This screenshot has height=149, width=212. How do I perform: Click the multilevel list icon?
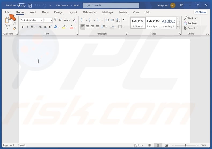[x=99, y=20]
